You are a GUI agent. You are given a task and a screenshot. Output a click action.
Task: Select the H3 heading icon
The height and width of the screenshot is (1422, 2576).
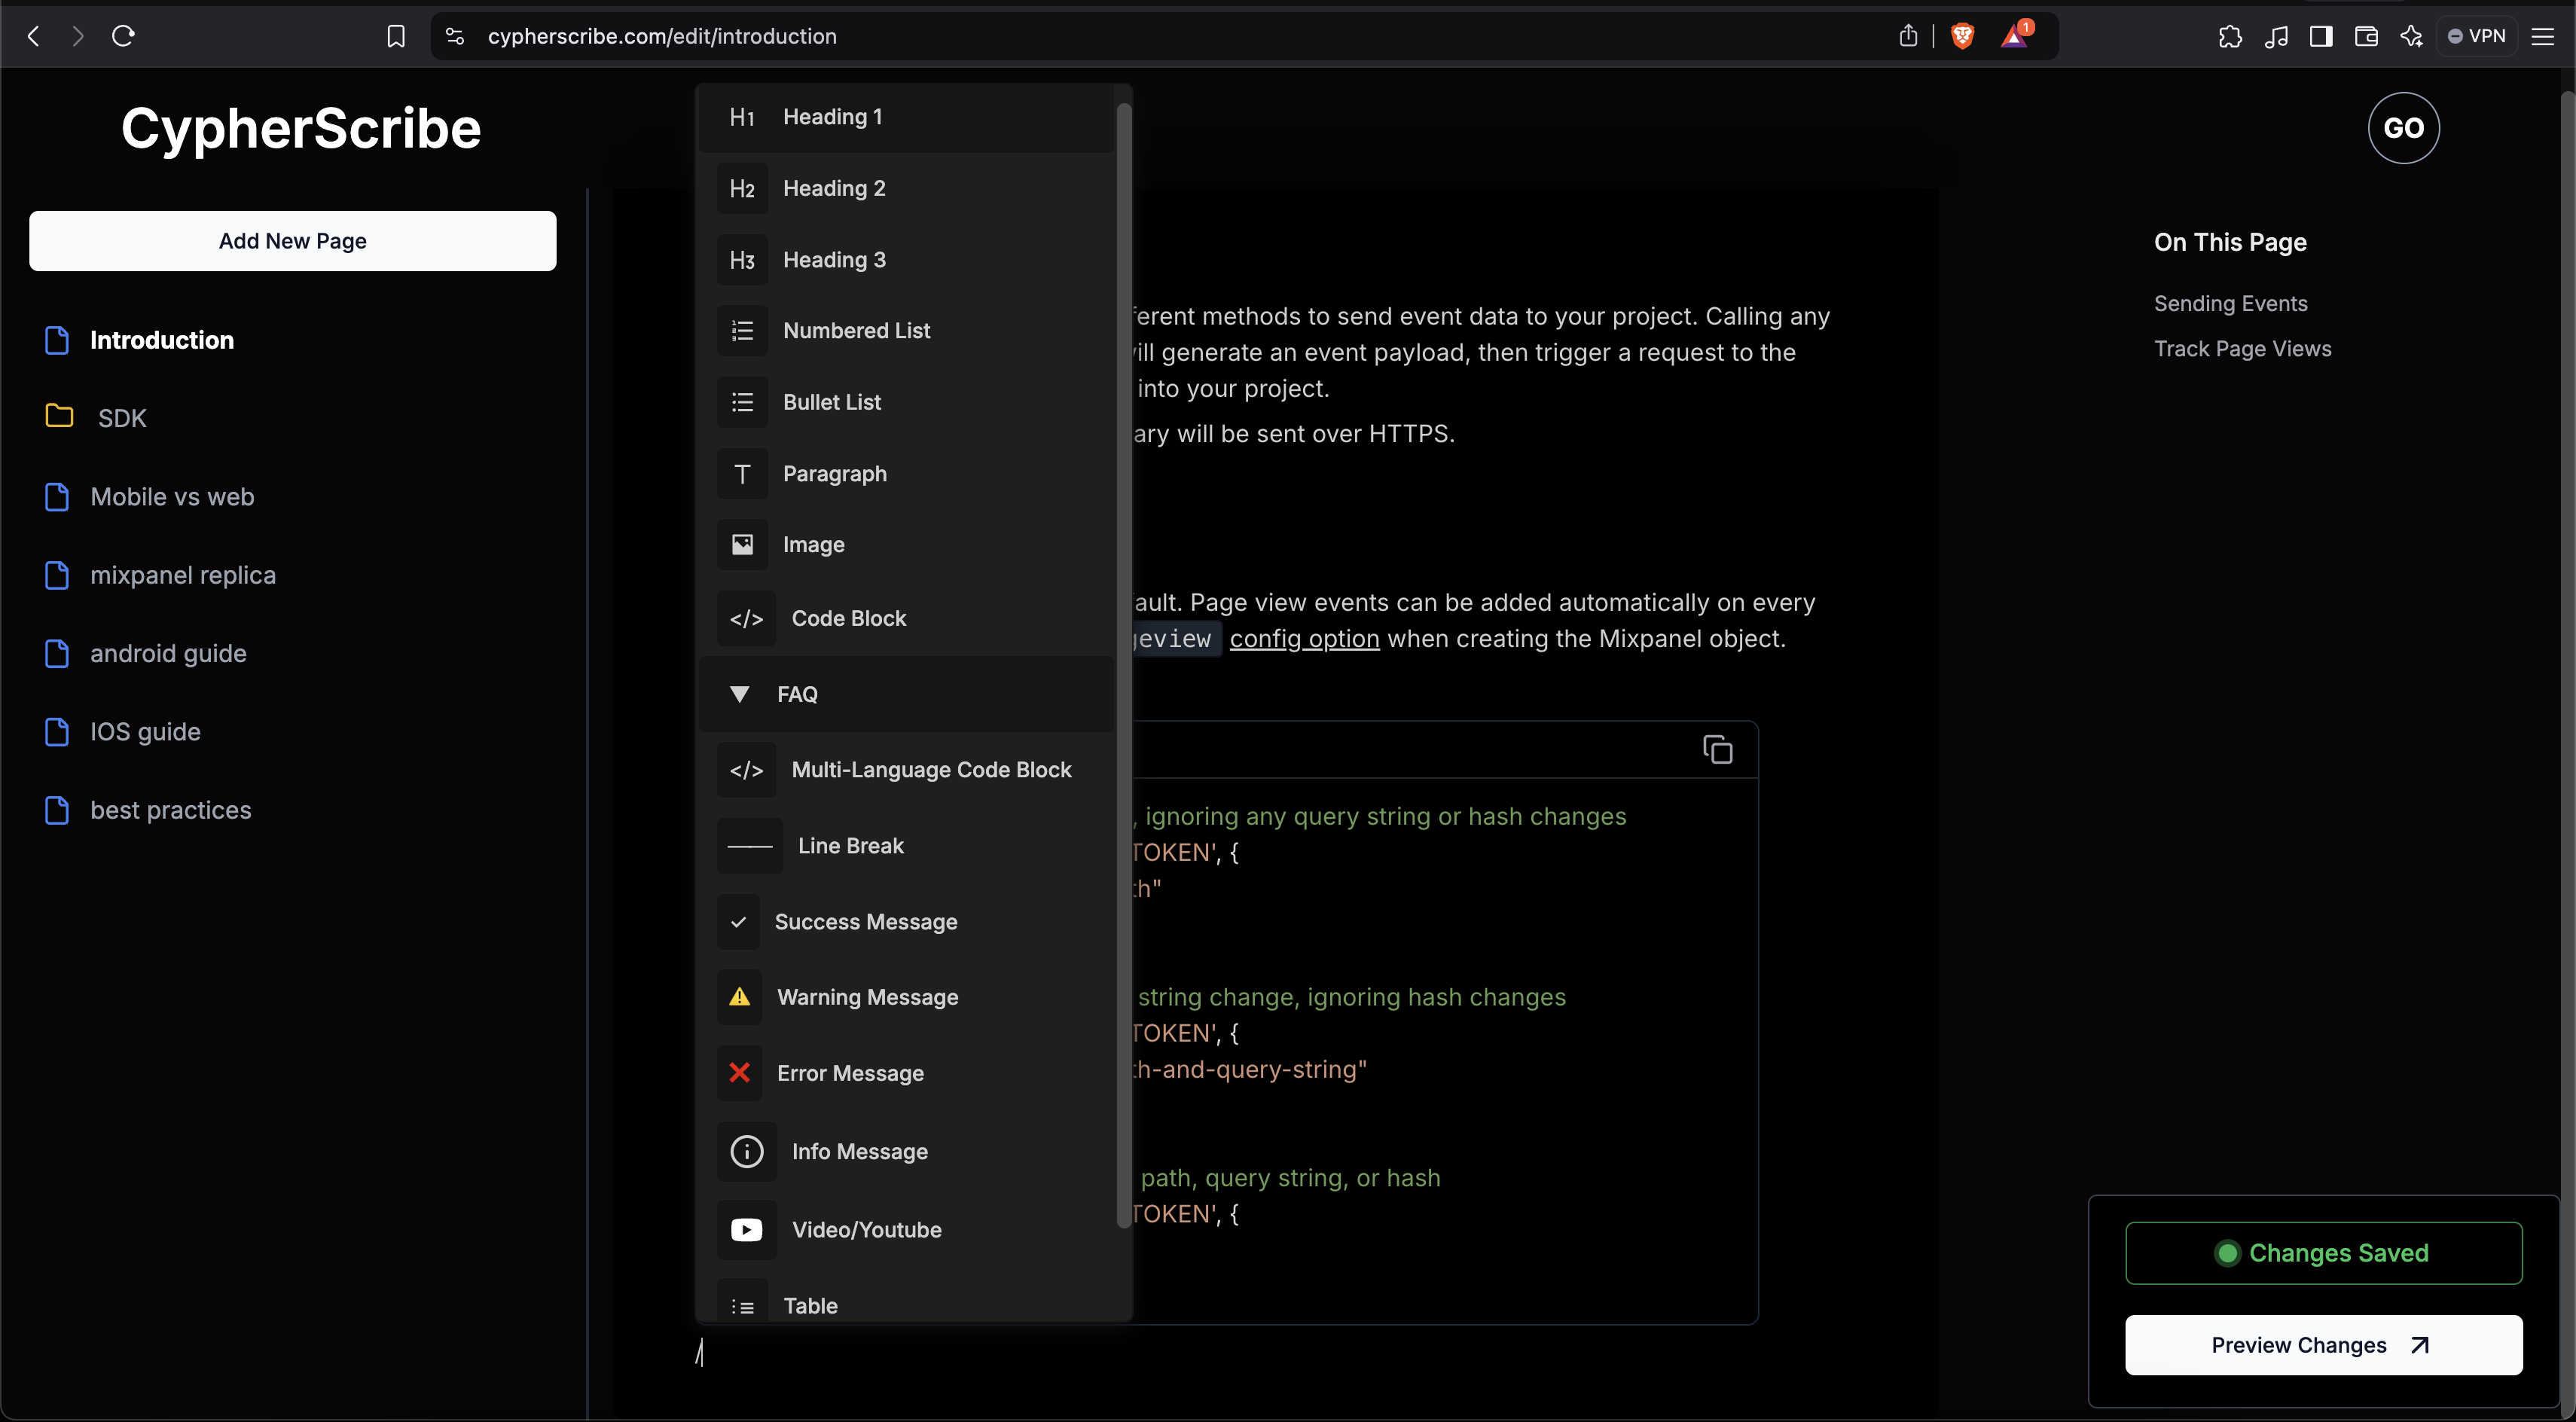click(x=742, y=260)
